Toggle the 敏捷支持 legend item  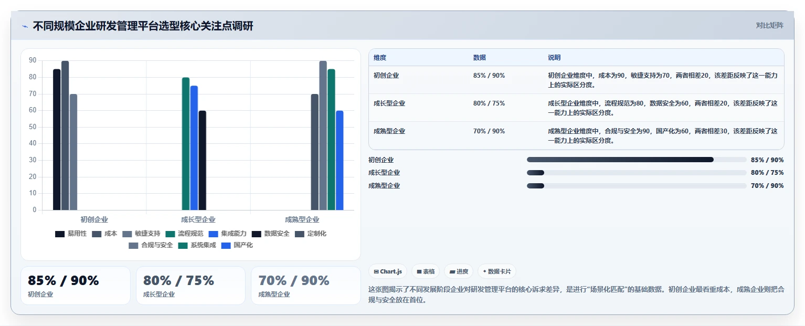point(141,234)
